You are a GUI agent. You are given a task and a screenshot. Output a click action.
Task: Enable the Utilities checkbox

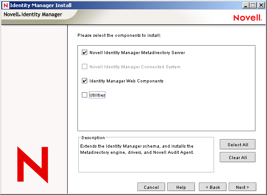(x=85, y=95)
